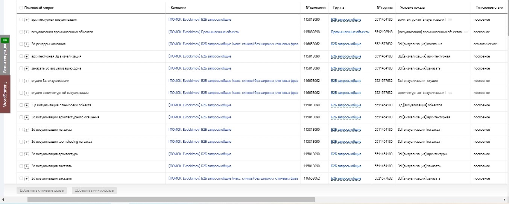
Task: Click the horizontal scrollbar thumb
Action: click(x=171, y=200)
